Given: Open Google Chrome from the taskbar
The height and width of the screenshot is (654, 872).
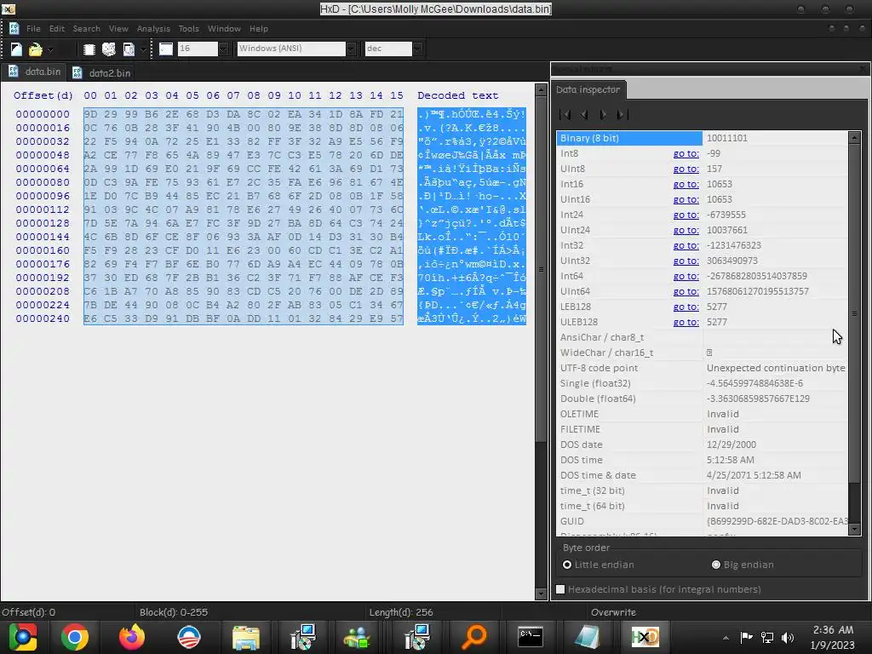Looking at the screenshot, I should pos(75,637).
